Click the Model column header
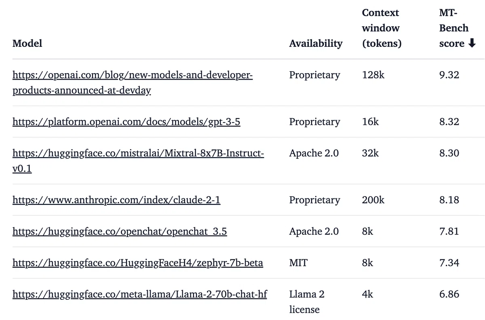485x320 pixels. 27,43
